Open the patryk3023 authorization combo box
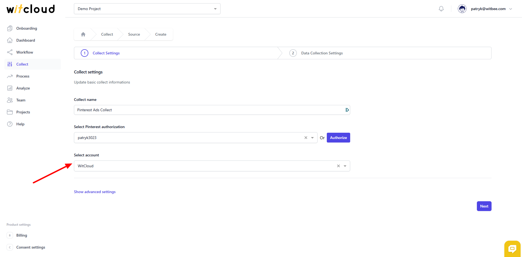 (x=195, y=138)
